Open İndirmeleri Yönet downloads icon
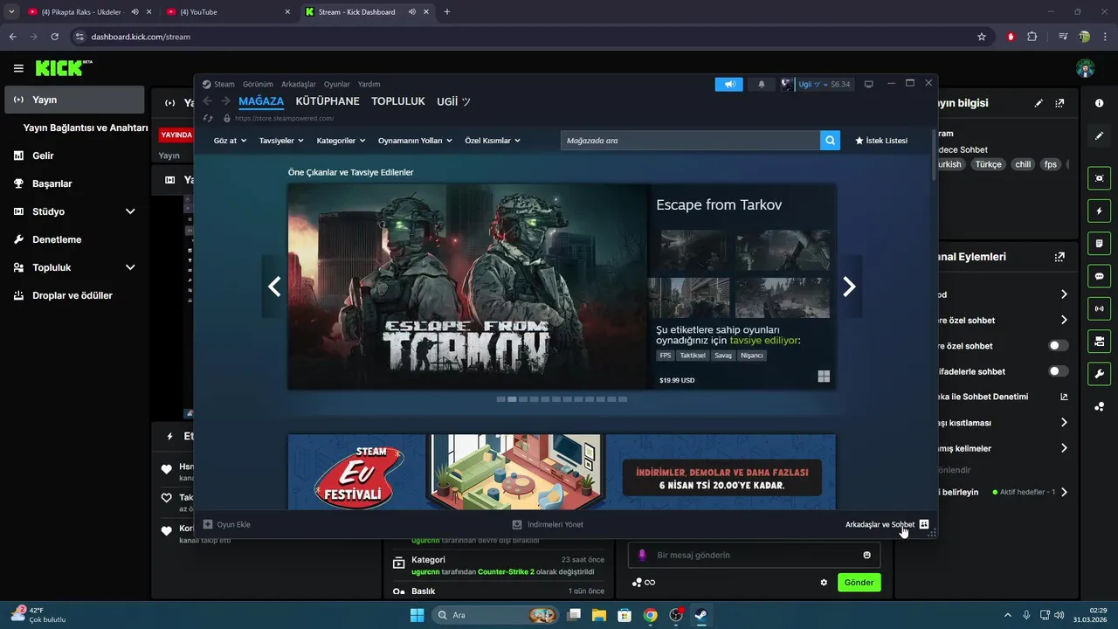Screen dimensions: 1118x629 pos(517,524)
